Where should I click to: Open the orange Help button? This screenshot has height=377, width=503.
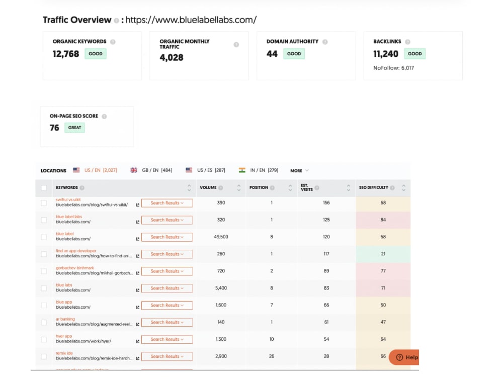[404, 357]
